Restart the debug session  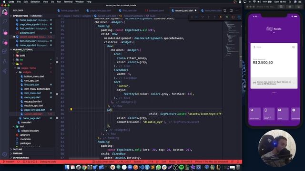pyautogui.click(x=227, y=17)
